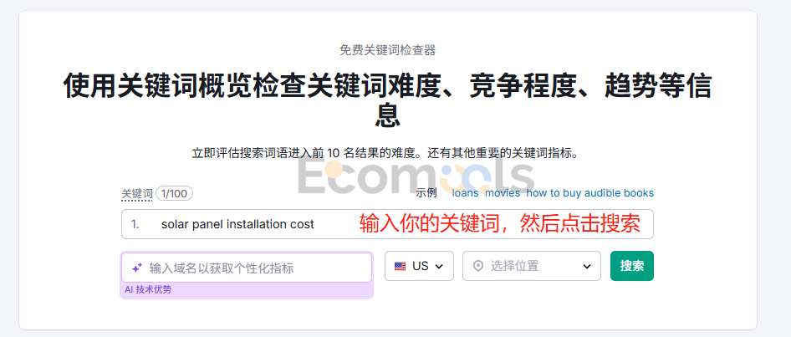The image size is (791, 337).
Task: Open the 选择位置 location dropdown
Action: (x=532, y=266)
